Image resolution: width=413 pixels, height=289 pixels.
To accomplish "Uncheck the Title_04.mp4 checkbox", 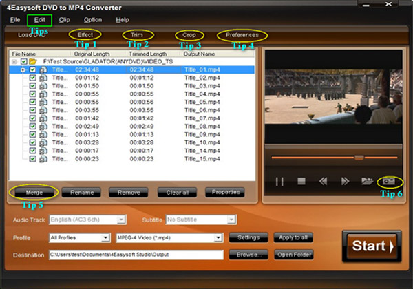I will point(32,94).
